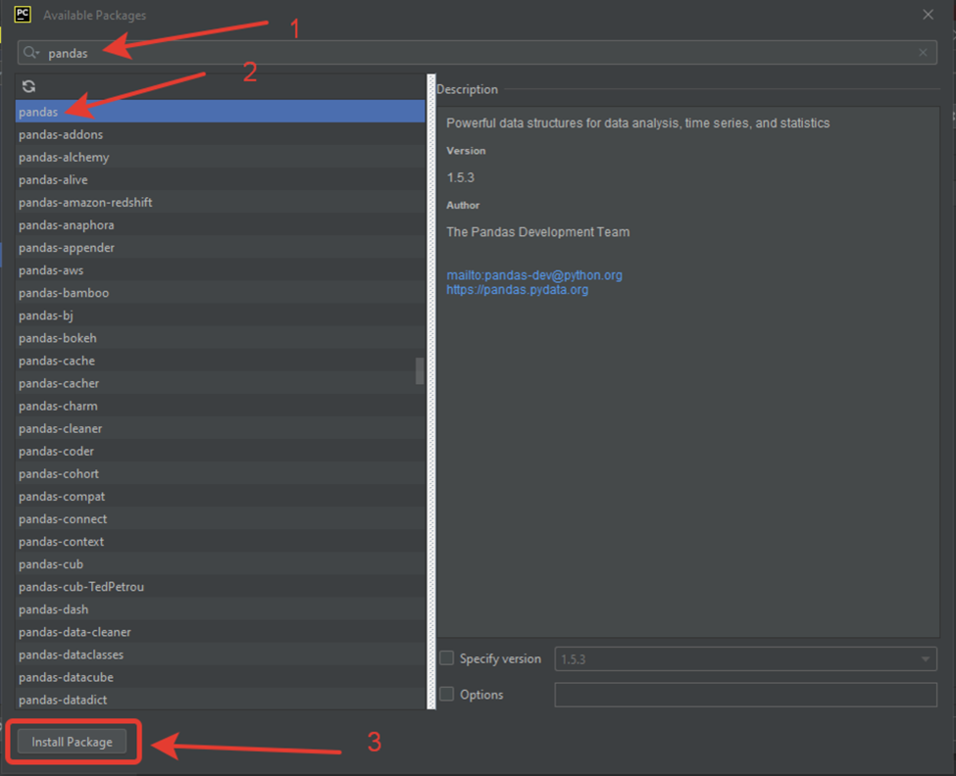Open the version 1.5.3 dropdown
956x776 pixels.
tap(745, 659)
